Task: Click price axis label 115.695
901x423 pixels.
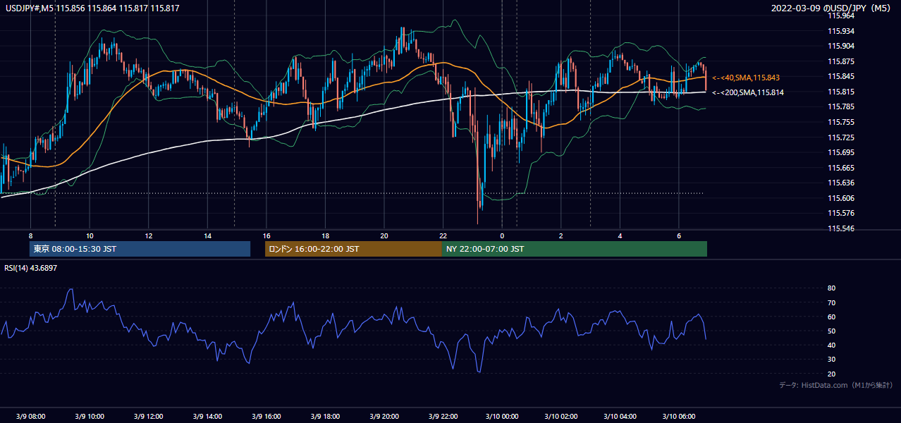Action: [x=840, y=152]
